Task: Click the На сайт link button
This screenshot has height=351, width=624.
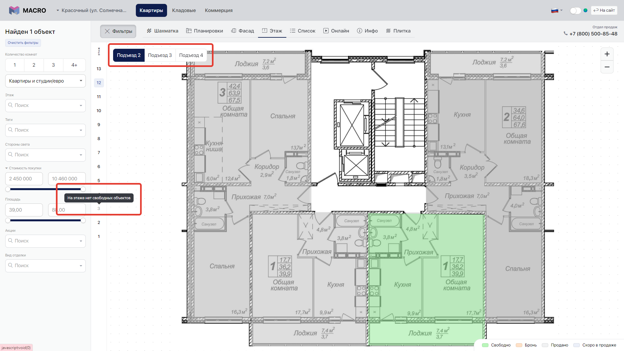Action: tap(604, 10)
